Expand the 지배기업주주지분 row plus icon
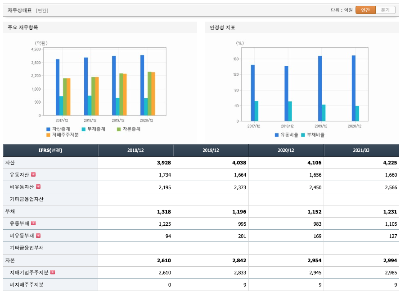This screenshot has width=405, height=296. (53, 272)
